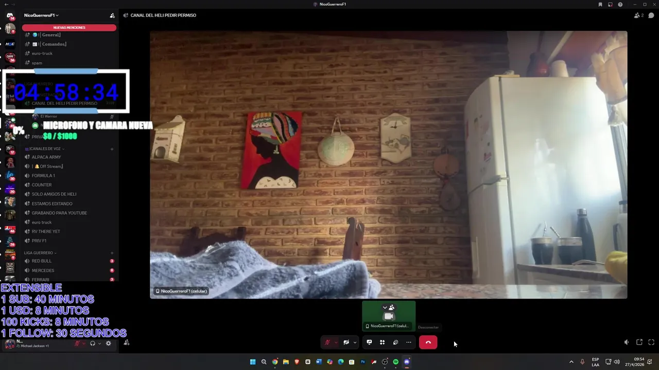This screenshot has width=659, height=370.
Task: Join FORMULA 1 voice channel
Action: (x=69, y=176)
